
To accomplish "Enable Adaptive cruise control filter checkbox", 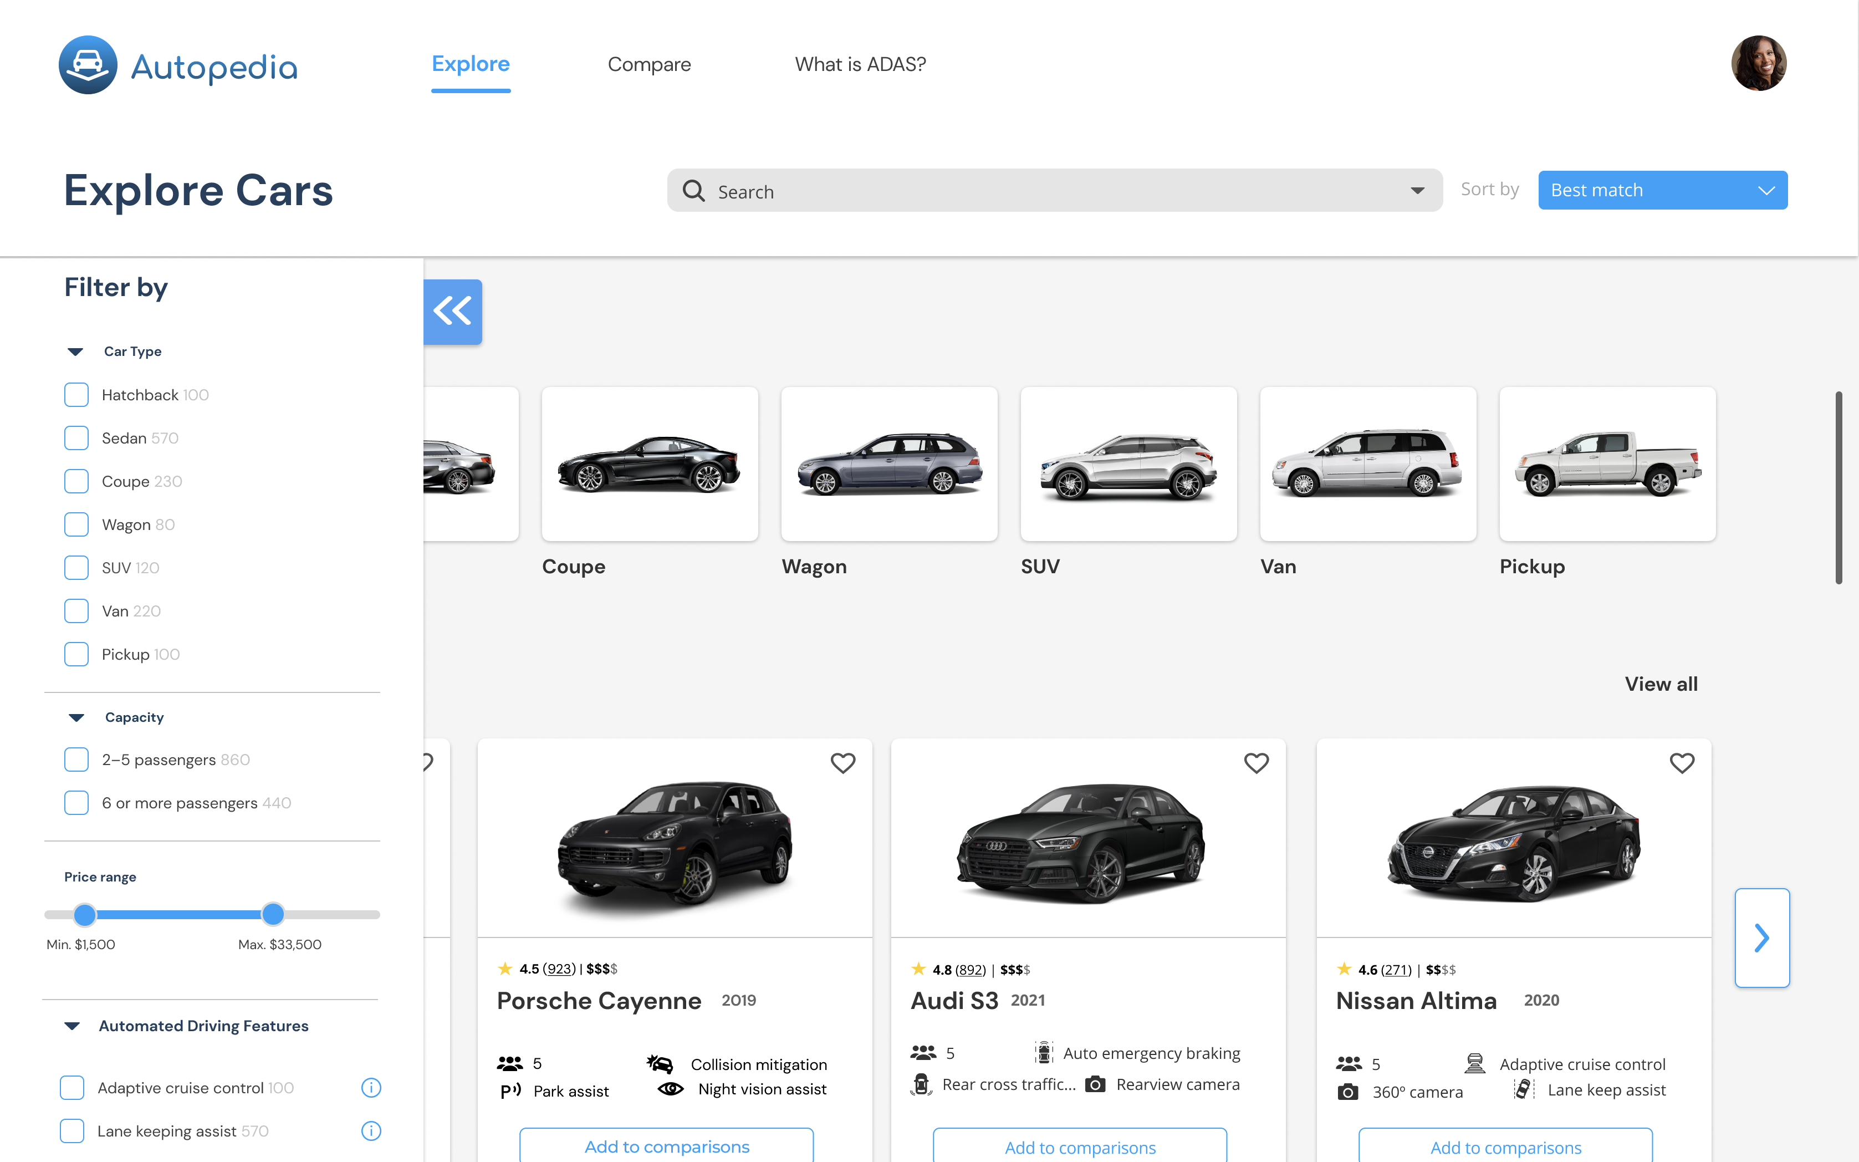I will click(71, 1088).
